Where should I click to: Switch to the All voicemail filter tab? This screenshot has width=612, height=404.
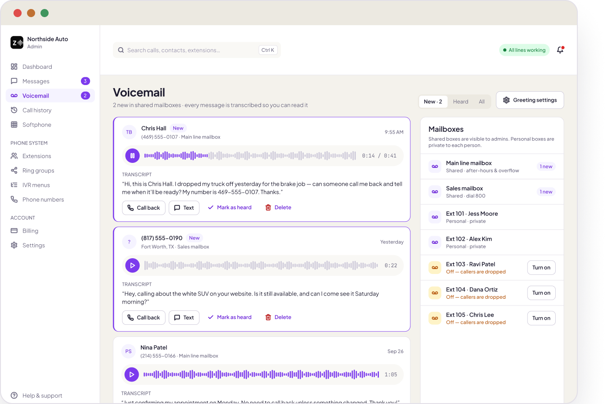481,102
